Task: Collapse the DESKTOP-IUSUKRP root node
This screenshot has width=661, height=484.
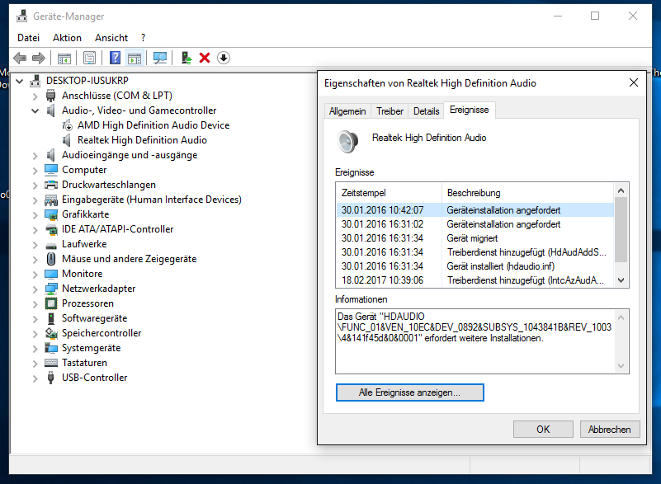Action: 19,81
